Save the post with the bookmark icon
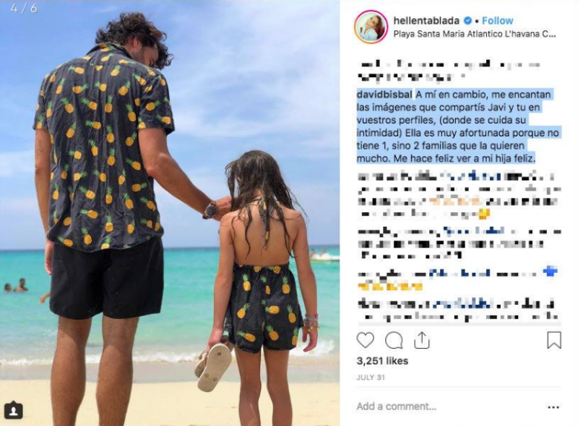 tap(554, 340)
